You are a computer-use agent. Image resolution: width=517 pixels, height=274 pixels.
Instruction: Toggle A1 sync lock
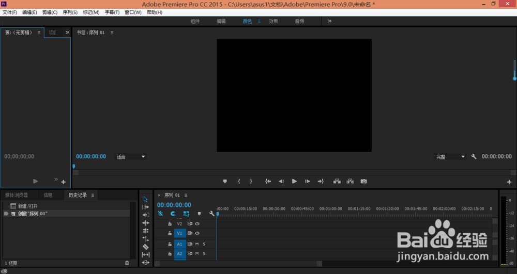pyautogui.click(x=190, y=244)
